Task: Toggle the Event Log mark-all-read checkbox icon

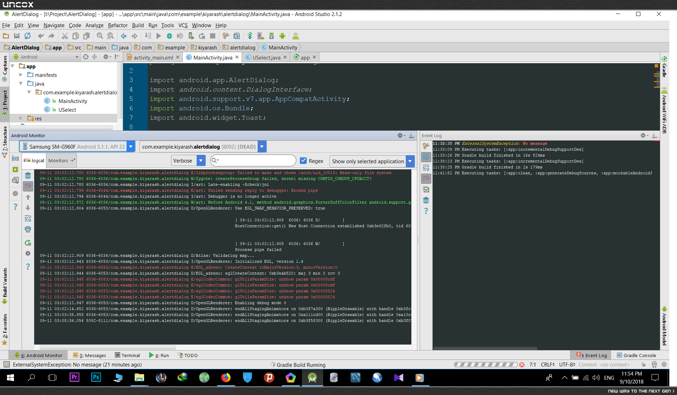Action: [x=426, y=189]
